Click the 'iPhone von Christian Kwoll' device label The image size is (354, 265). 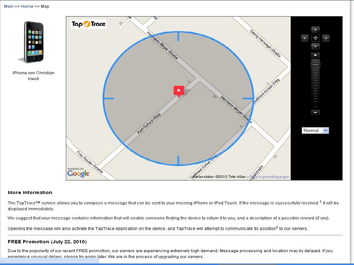pyautogui.click(x=33, y=76)
